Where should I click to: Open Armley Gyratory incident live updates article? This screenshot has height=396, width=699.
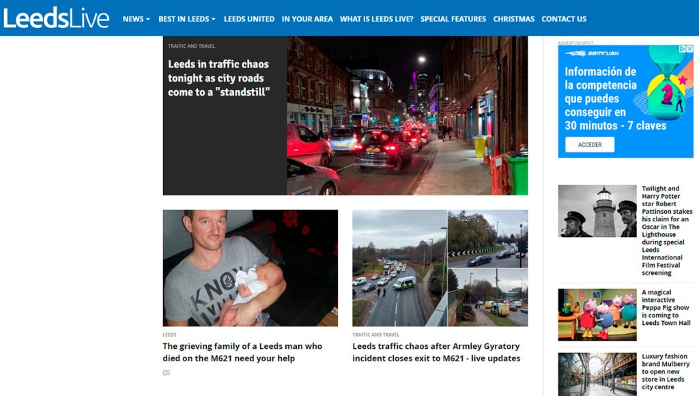tap(436, 352)
